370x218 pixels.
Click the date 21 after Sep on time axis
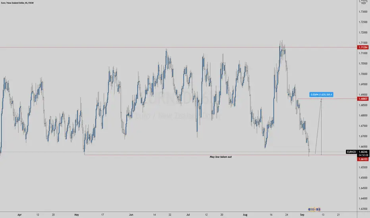click(338, 215)
